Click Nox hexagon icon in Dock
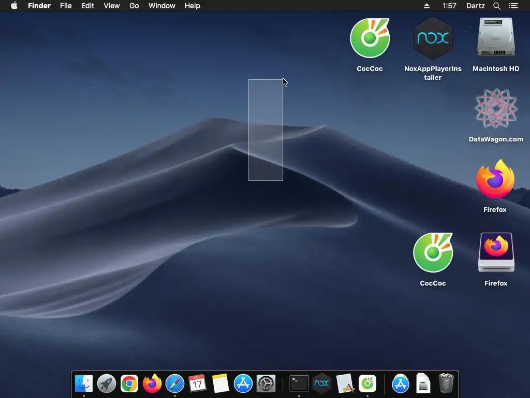Image resolution: width=530 pixels, height=398 pixels. pyautogui.click(x=322, y=383)
